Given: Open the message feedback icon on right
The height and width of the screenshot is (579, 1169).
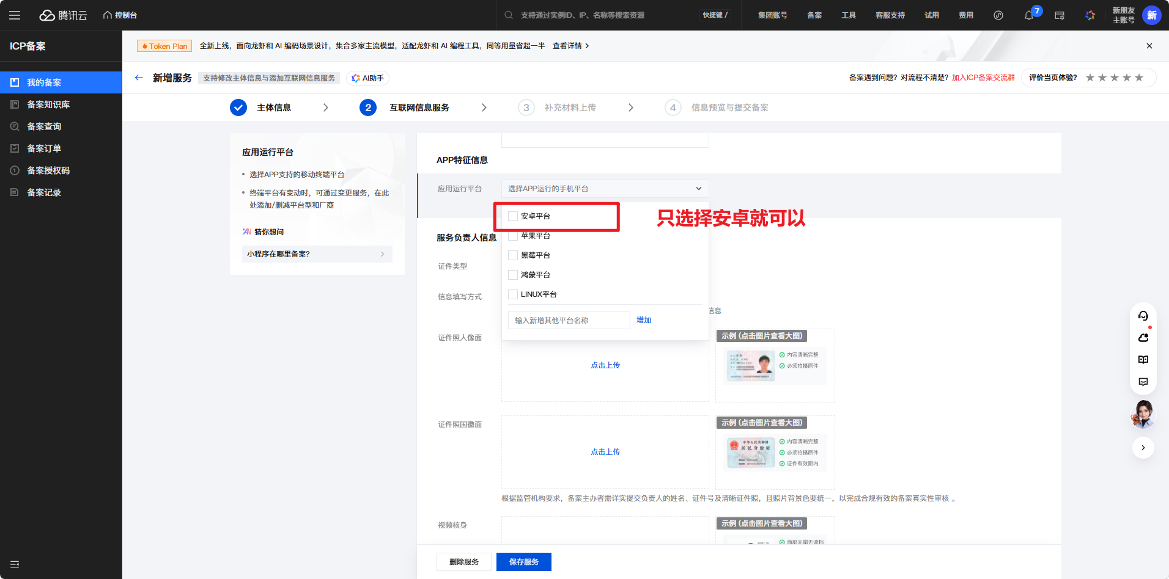Looking at the screenshot, I should coord(1143,382).
